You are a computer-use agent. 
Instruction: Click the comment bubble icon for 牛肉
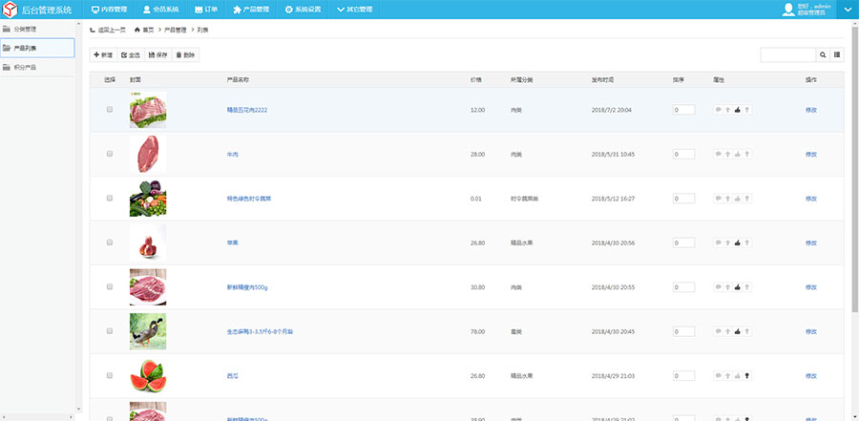(718, 155)
